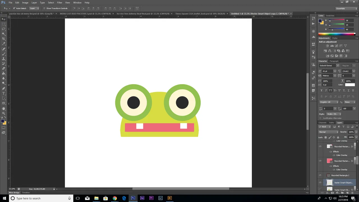The height and width of the screenshot is (202, 359).
Task: Select the Paint Bucket tool
Action: (4, 73)
